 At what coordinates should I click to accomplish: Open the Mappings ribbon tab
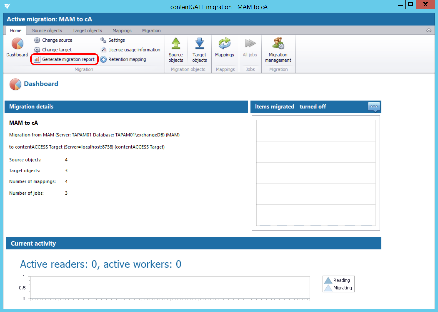122,30
